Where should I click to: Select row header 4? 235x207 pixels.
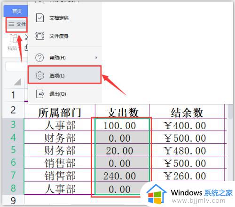[13, 137]
